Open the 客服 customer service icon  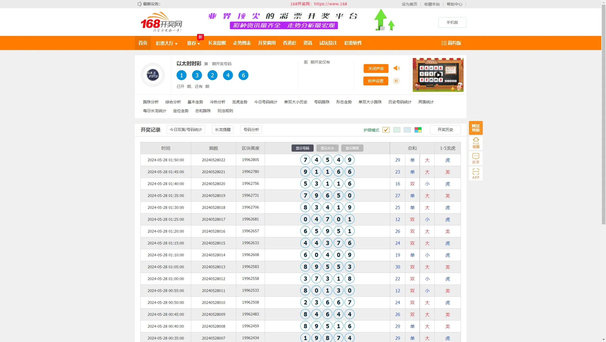(476, 143)
